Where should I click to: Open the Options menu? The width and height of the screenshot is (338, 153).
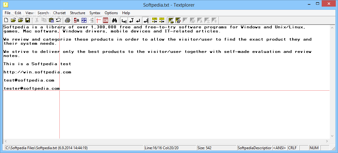click(111, 13)
